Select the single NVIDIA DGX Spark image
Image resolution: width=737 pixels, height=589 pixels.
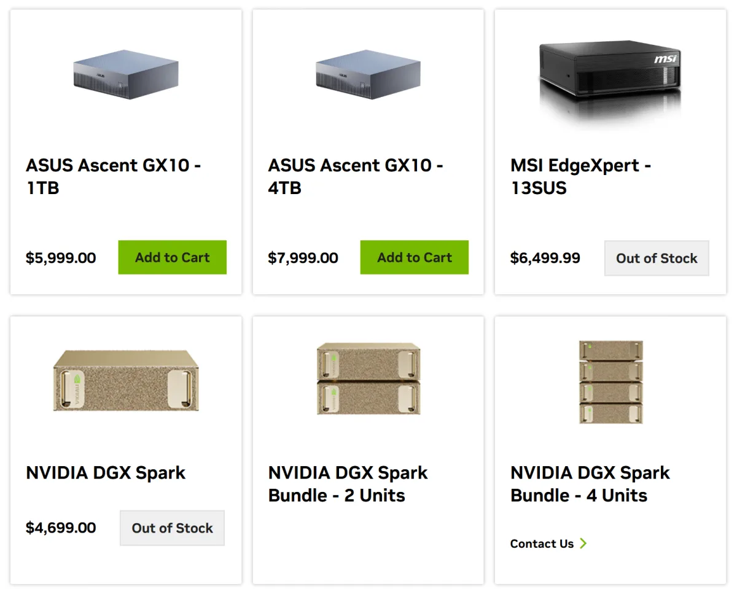(126, 381)
